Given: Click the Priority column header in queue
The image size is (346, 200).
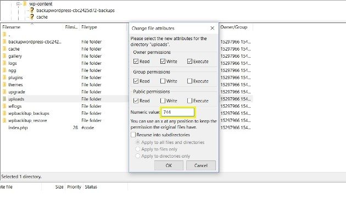Looking at the screenshot, I should point(74,187).
